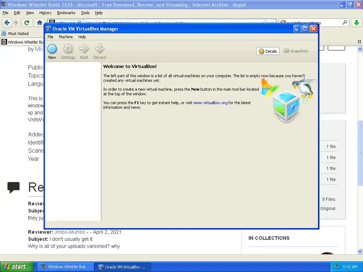The width and height of the screenshot is (363, 272).
Task: Switch to Windows Whistler taskbar item
Action: click(x=66, y=267)
